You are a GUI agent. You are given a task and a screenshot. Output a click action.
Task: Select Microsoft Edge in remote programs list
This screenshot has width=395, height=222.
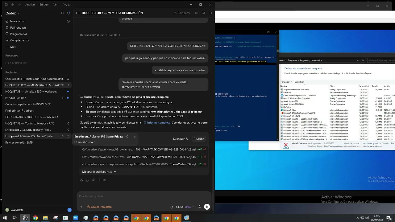(289, 110)
